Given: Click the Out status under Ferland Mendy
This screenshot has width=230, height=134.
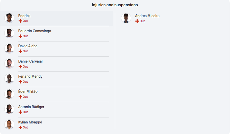Looking at the screenshot, I should pos(25,82).
